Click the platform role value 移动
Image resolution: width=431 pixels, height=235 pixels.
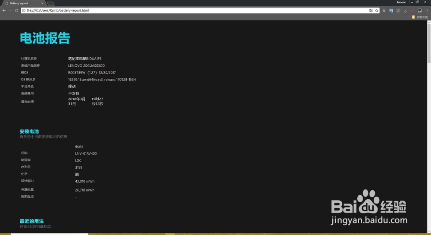coord(72,86)
